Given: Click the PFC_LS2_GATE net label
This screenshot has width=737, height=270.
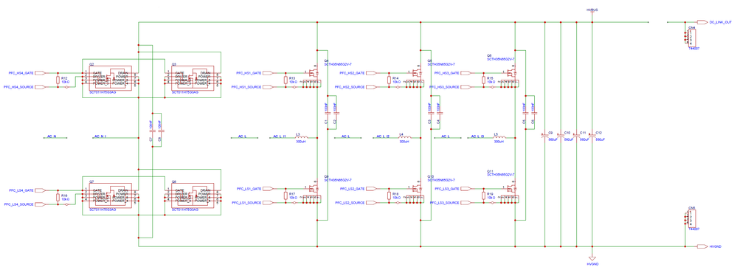Looking at the screenshot, I should 352,189.
